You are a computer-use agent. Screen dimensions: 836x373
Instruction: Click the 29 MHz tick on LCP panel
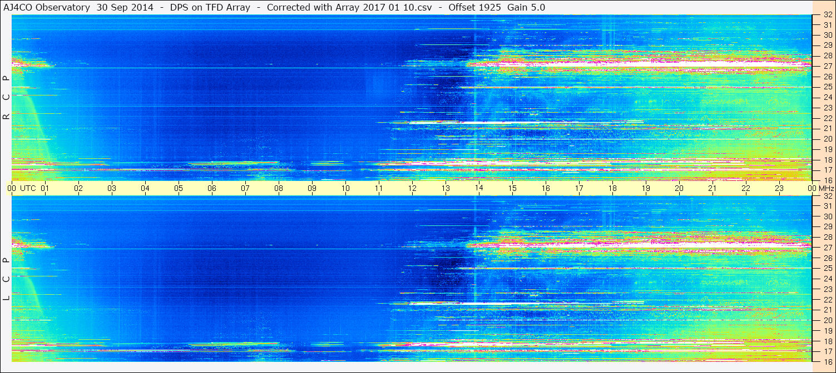click(827, 227)
